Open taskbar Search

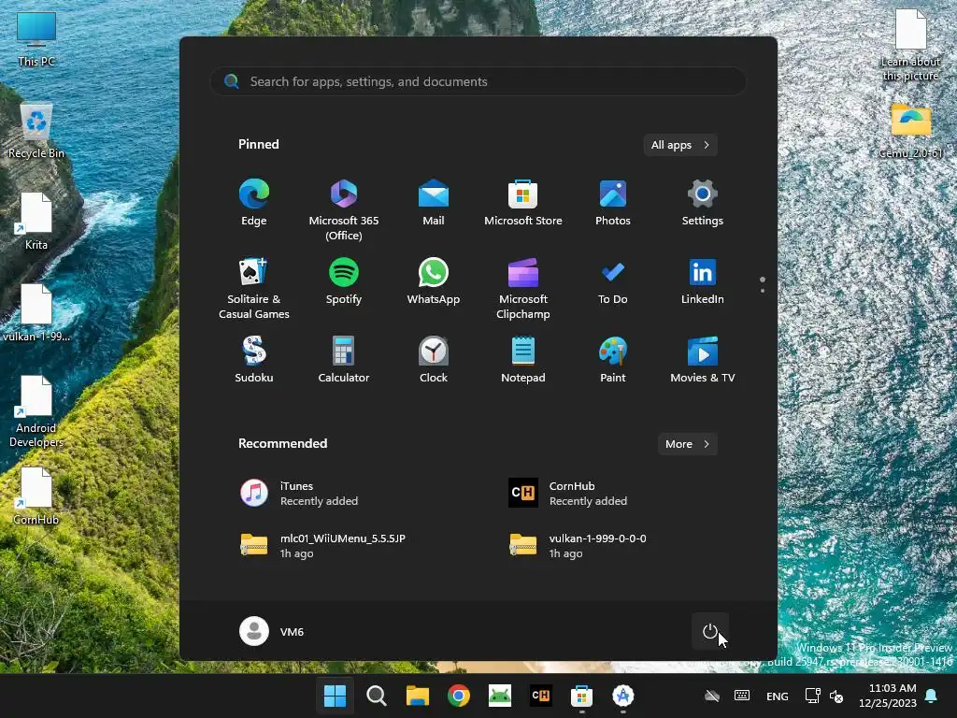(x=376, y=696)
